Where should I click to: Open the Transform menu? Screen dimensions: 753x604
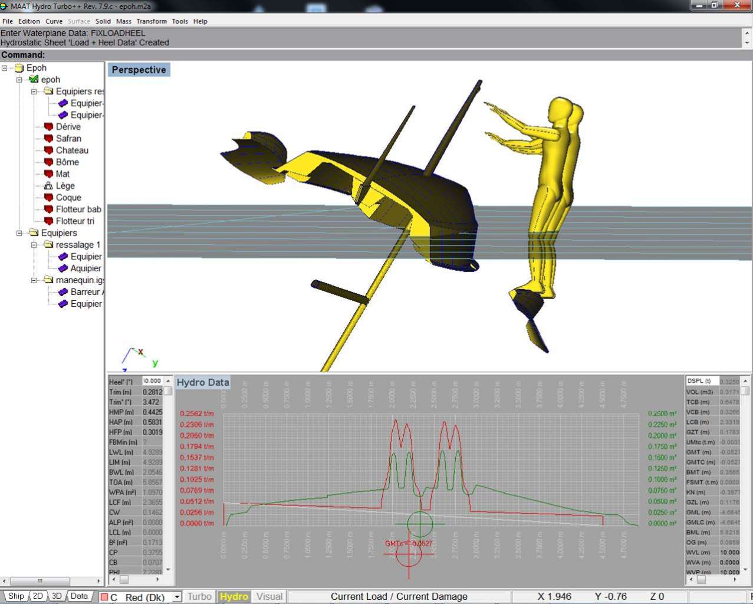[152, 21]
